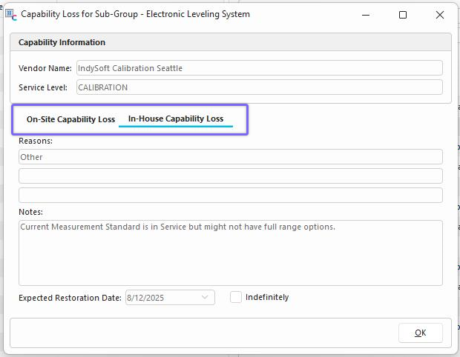The height and width of the screenshot is (357, 460).
Task: Click the Vendor Name field
Action: click(259, 68)
